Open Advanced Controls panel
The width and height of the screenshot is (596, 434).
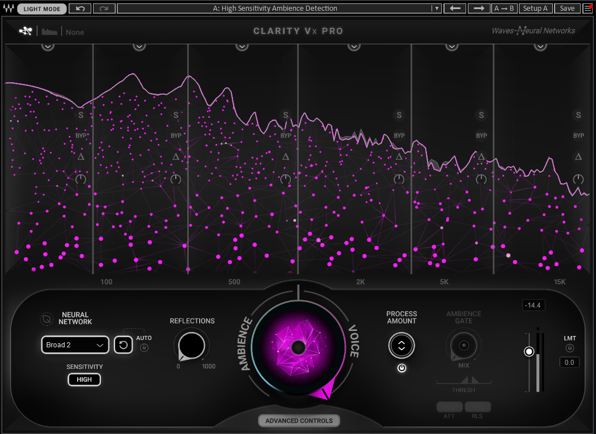[x=299, y=421]
